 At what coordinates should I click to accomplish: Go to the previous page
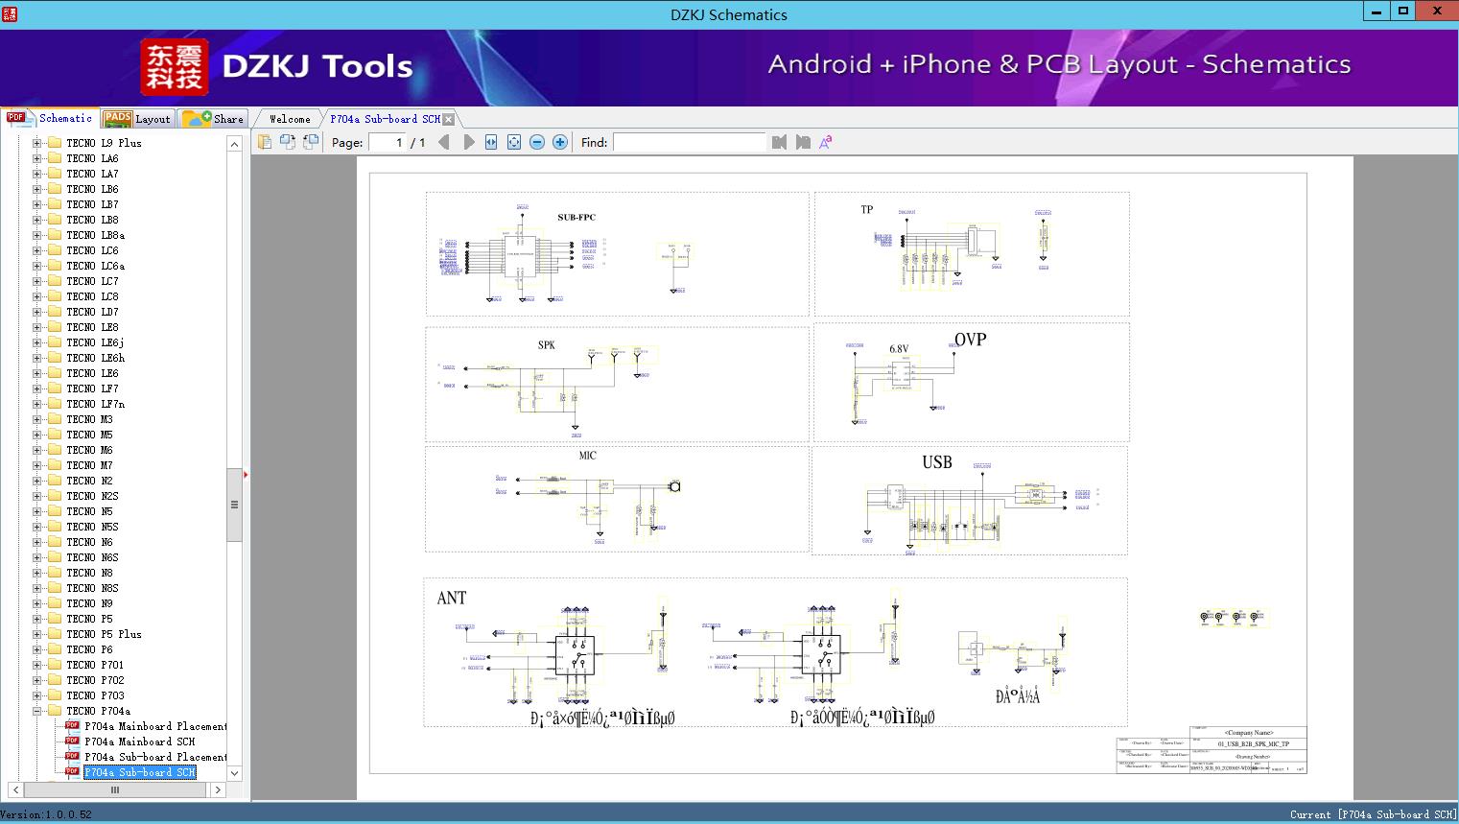443,141
